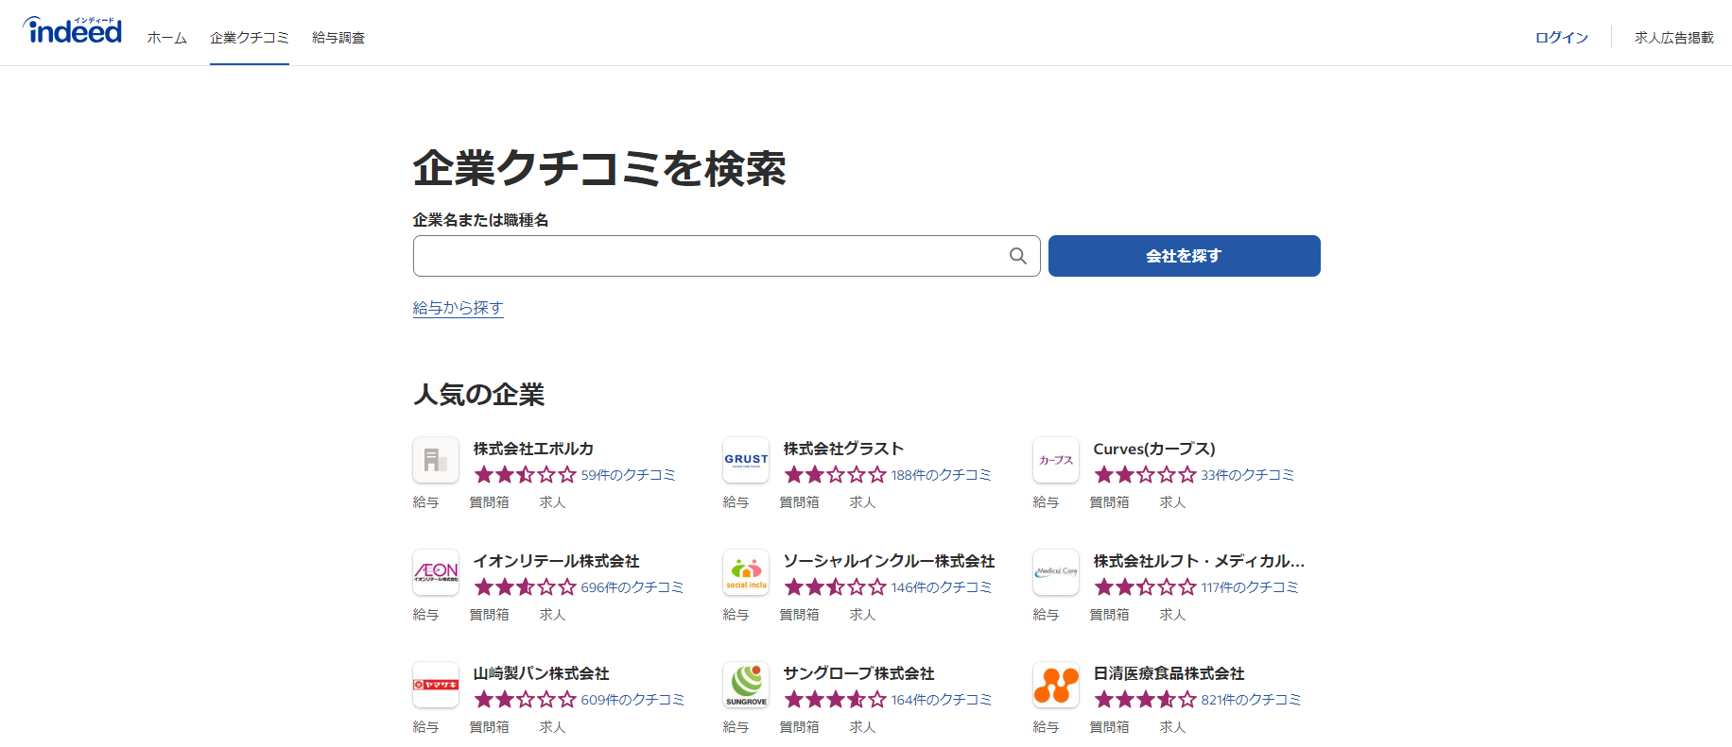Open 給与 under 株式会社グラスト

click(x=736, y=502)
